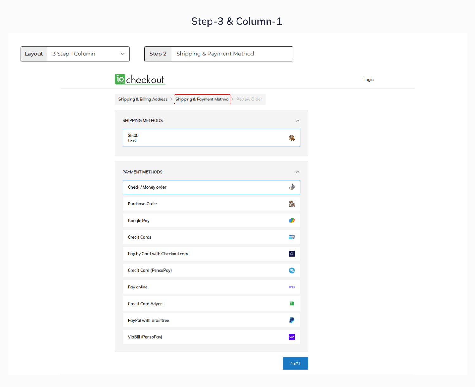Screen dimensions: 475x387
Task: Click the Login link
Action: (x=368, y=79)
